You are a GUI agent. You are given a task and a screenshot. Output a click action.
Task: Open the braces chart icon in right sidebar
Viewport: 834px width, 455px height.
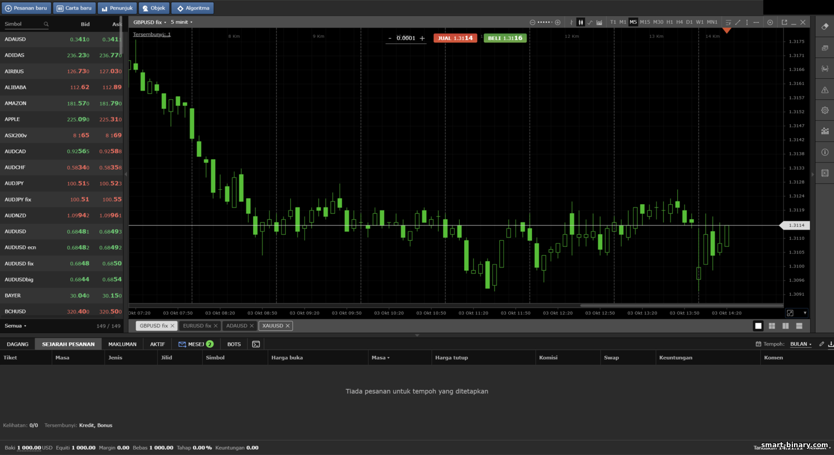point(825,69)
